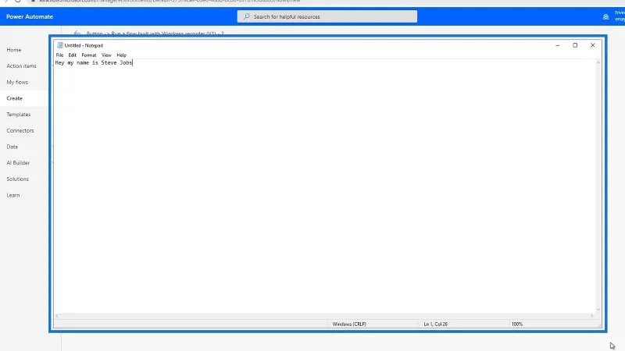Click the Notepad vertical scrollbar up arrow
The image size is (625, 351).
point(598,62)
